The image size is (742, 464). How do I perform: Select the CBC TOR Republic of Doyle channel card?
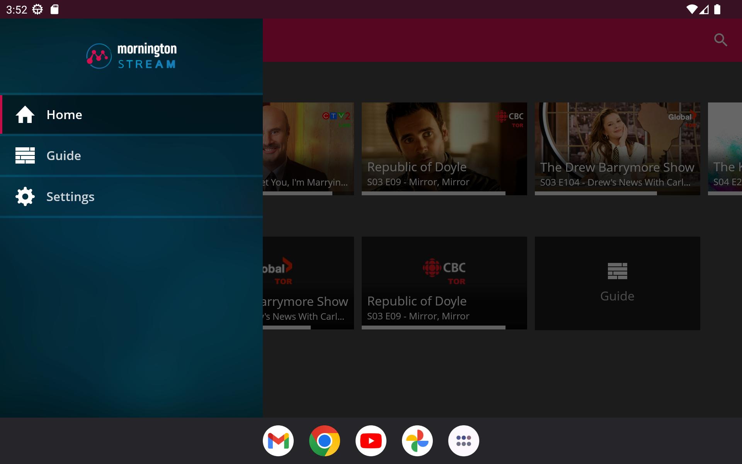444,283
